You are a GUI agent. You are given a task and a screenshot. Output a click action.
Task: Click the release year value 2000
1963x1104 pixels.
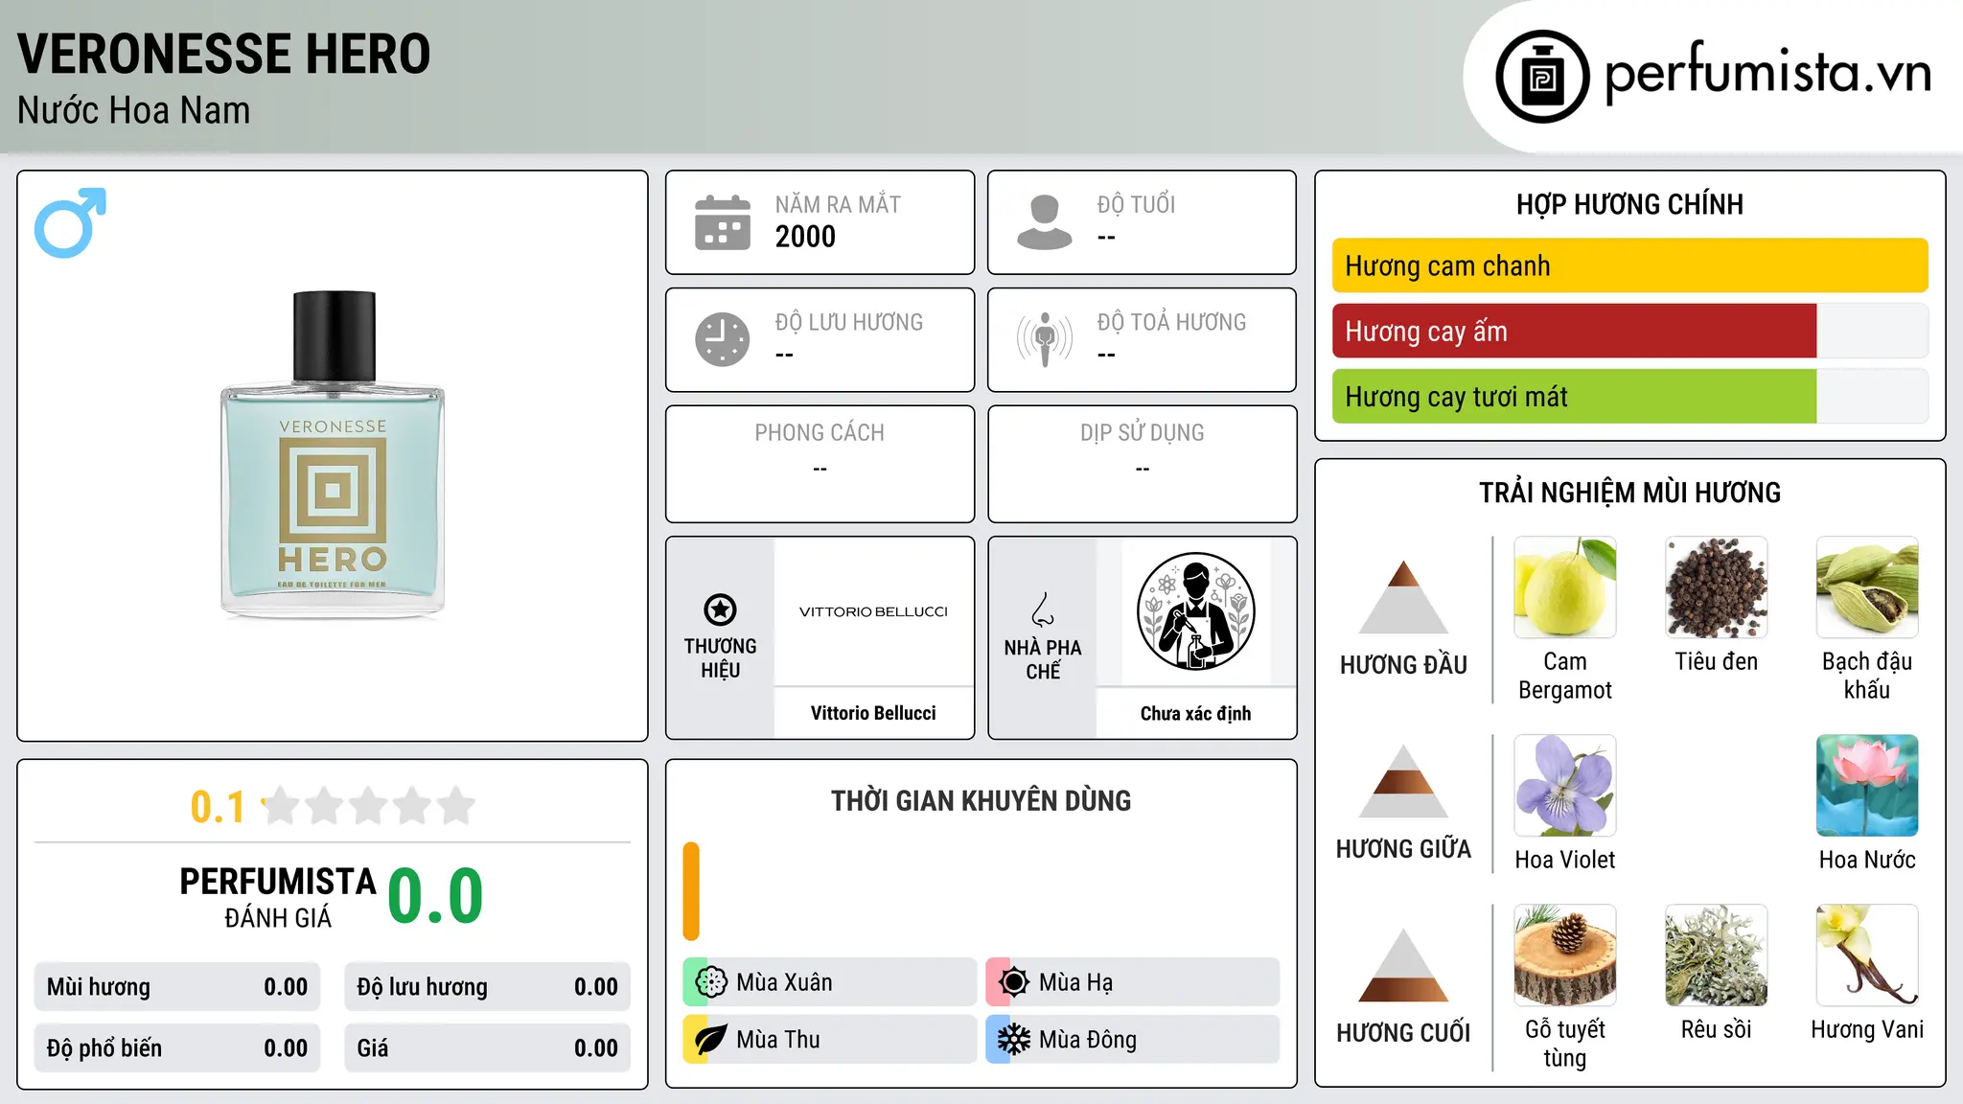(805, 237)
